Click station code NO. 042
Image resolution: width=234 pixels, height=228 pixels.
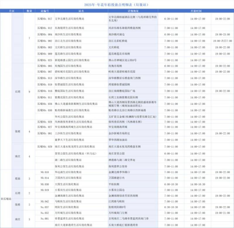click(45, 201)
